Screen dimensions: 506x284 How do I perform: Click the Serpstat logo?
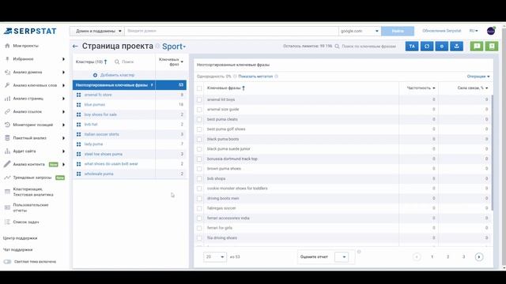(x=30, y=32)
